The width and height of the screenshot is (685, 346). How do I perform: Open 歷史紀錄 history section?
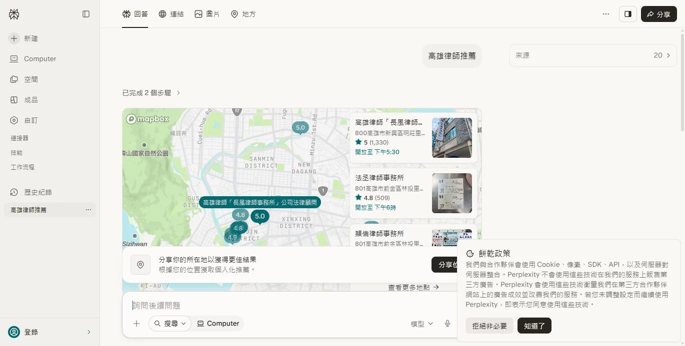click(x=31, y=192)
